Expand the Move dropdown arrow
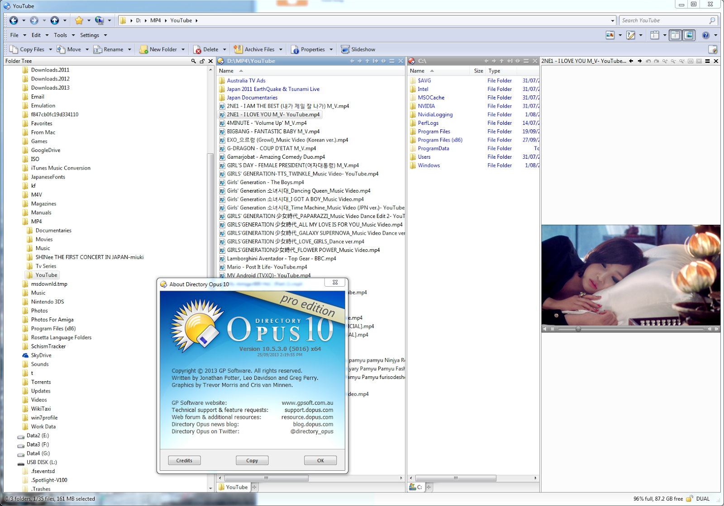The image size is (724, 506). click(87, 49)
